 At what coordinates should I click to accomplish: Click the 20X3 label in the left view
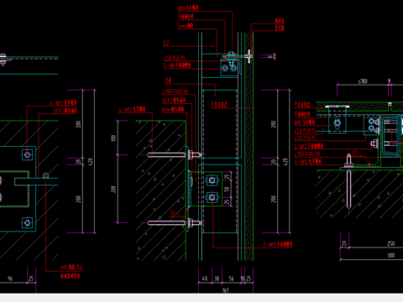(65, 111)
